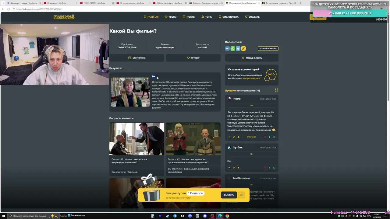Close the gift notification banner

pyautogui.click(x=241, y=195)
